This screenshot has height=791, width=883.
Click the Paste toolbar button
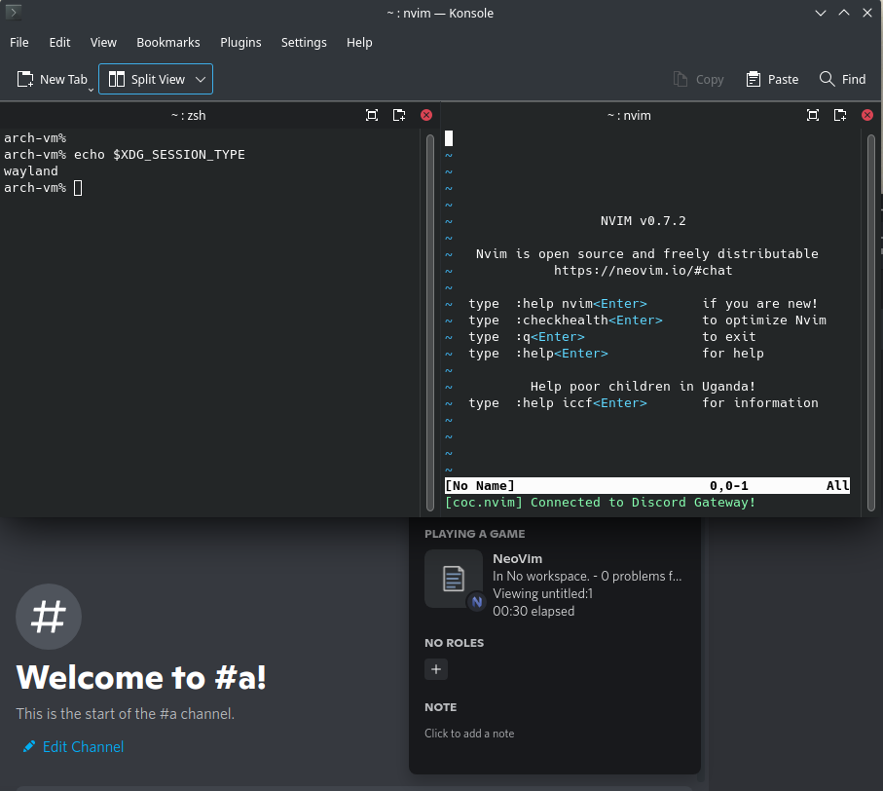(x=772, y=80)
